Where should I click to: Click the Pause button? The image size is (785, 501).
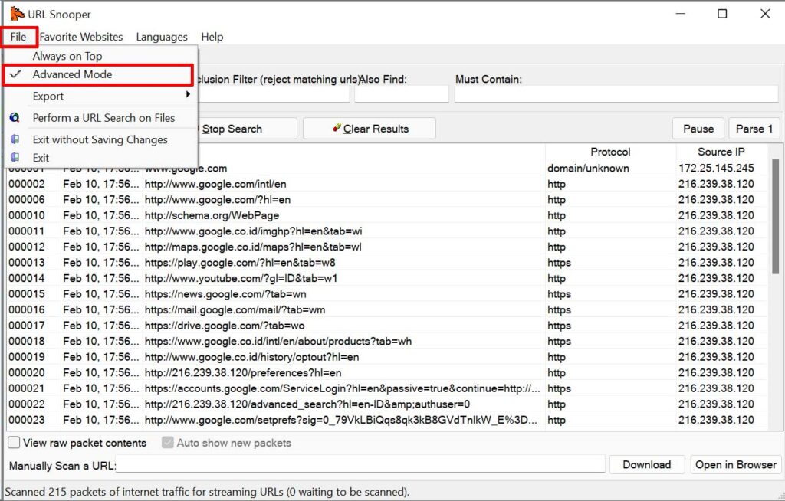[x=698, y=129]
